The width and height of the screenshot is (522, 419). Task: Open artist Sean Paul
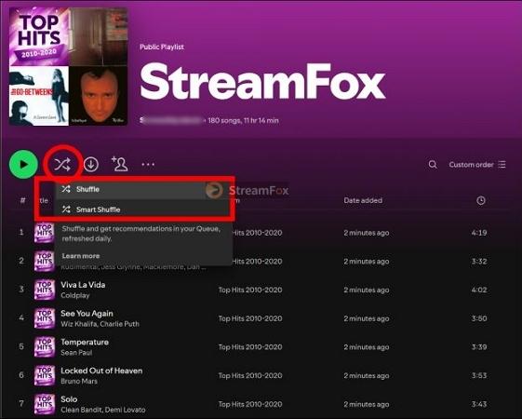click(x=76, y=353)
